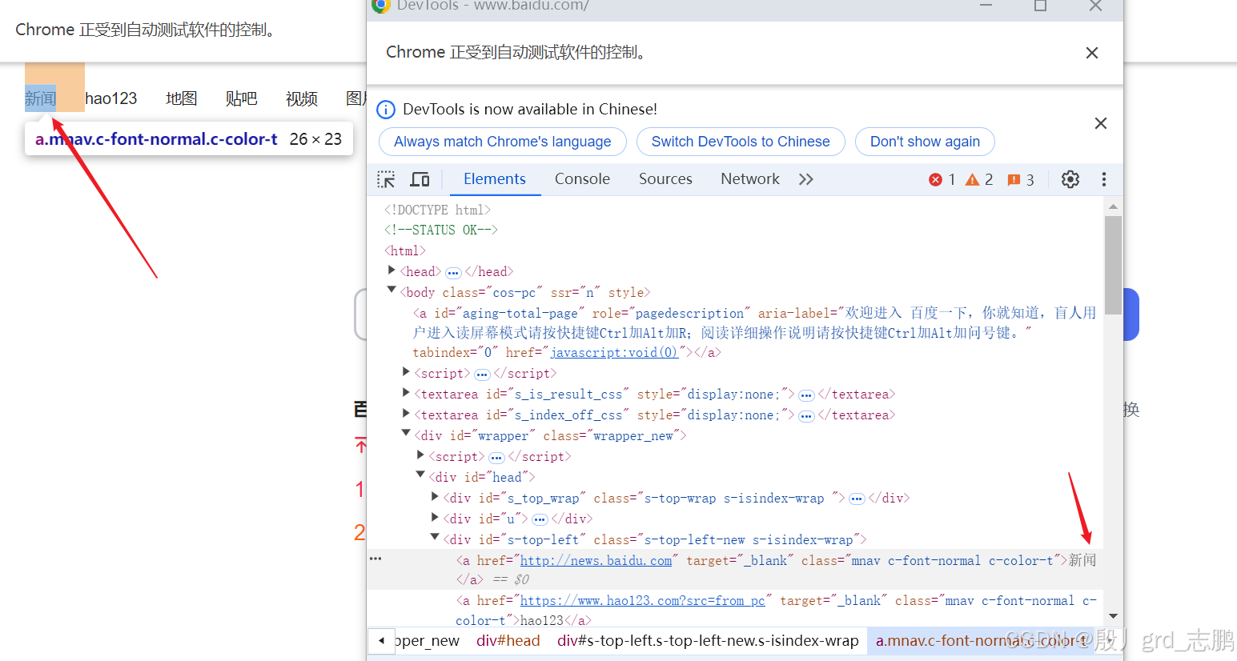Collapse the div#wrapper node
This screenshot has height=661, width=1237.
click(406, 434)
